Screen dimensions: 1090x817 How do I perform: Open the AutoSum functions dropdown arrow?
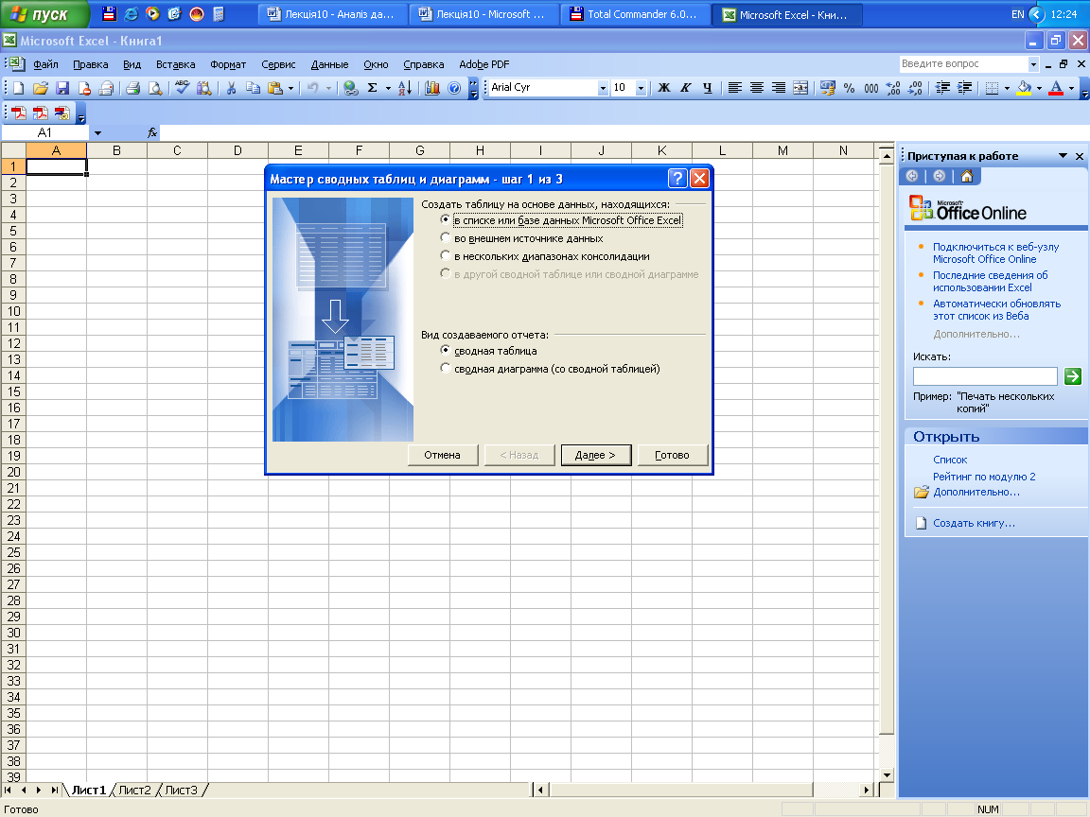pyautogui.click(x=388, y=88)
